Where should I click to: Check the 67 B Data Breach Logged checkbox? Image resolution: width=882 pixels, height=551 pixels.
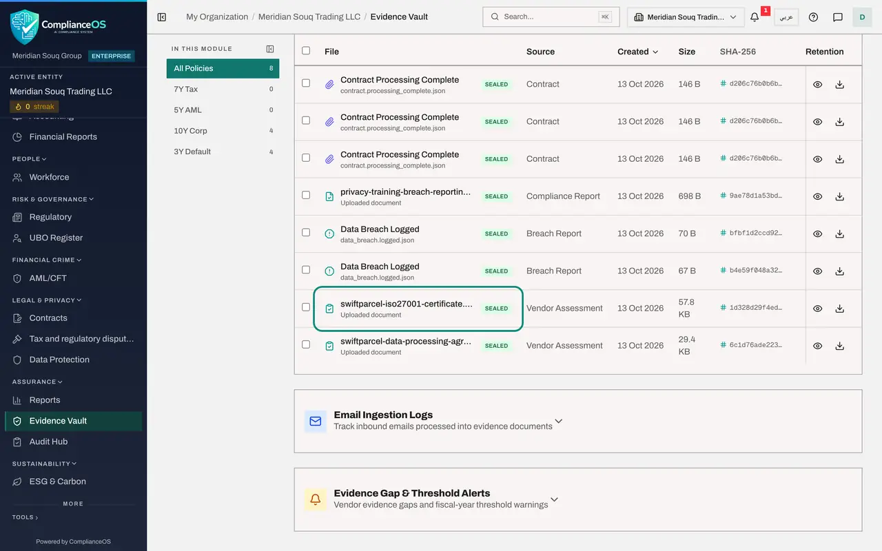point(306,269)
